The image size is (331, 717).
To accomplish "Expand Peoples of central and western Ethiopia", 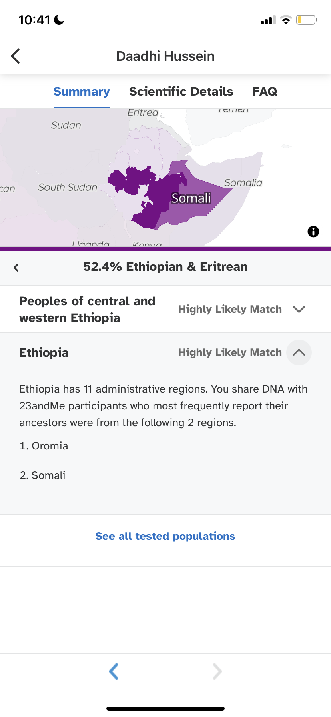I will click(299, 309).
